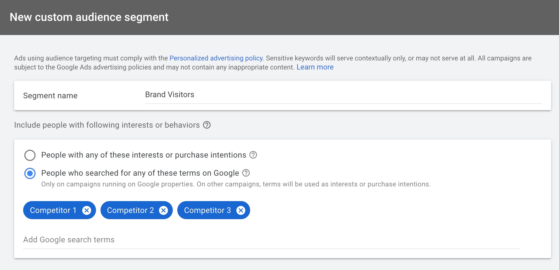The image size is (559, 270).
Task: Open help icon for purchase intentions option
Action: pos(253,155)
